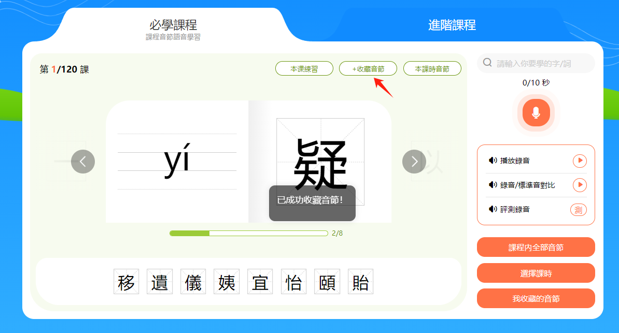
Task: Click the orange microphone record button
Action: [536, 112]
